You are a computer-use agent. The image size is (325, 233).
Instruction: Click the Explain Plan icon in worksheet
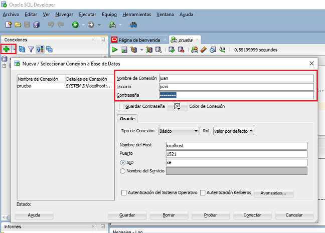(x=134, y=50)
